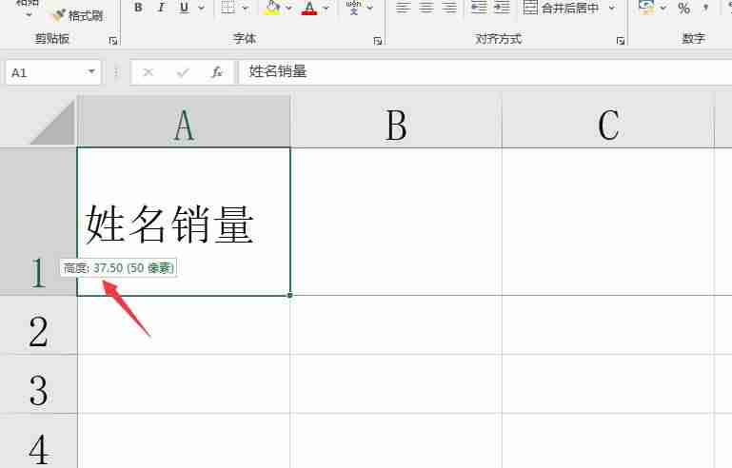This screenshot has height=468, width=732.
Task: Apply italic formatting with the I icon
Action: point(161,8)
